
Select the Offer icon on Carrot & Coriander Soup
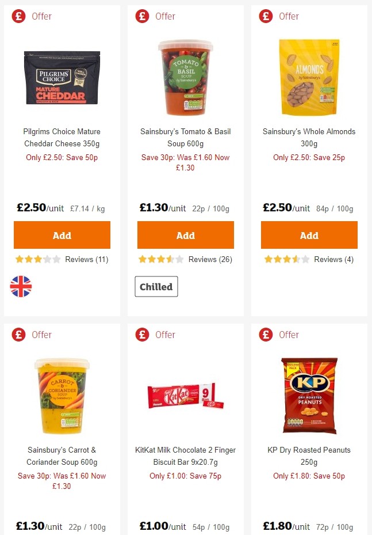pyautogui.click(x=18, y=335)
